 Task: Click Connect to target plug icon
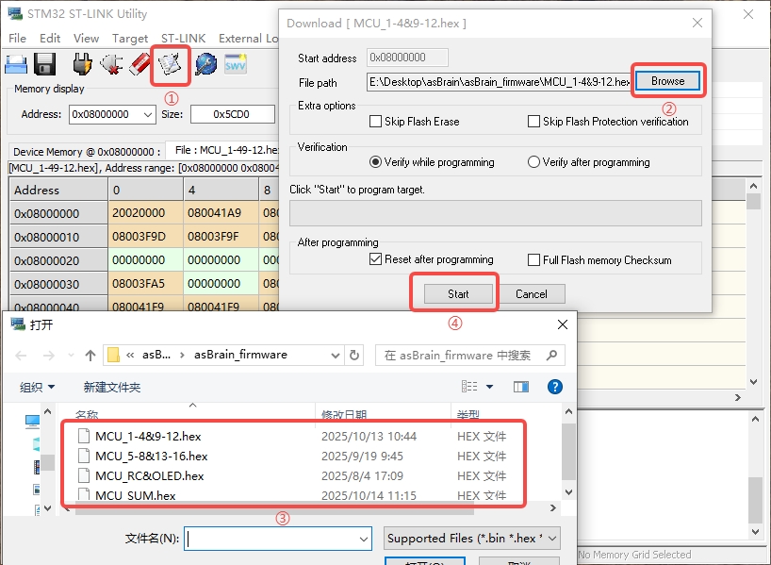[83, 64]
